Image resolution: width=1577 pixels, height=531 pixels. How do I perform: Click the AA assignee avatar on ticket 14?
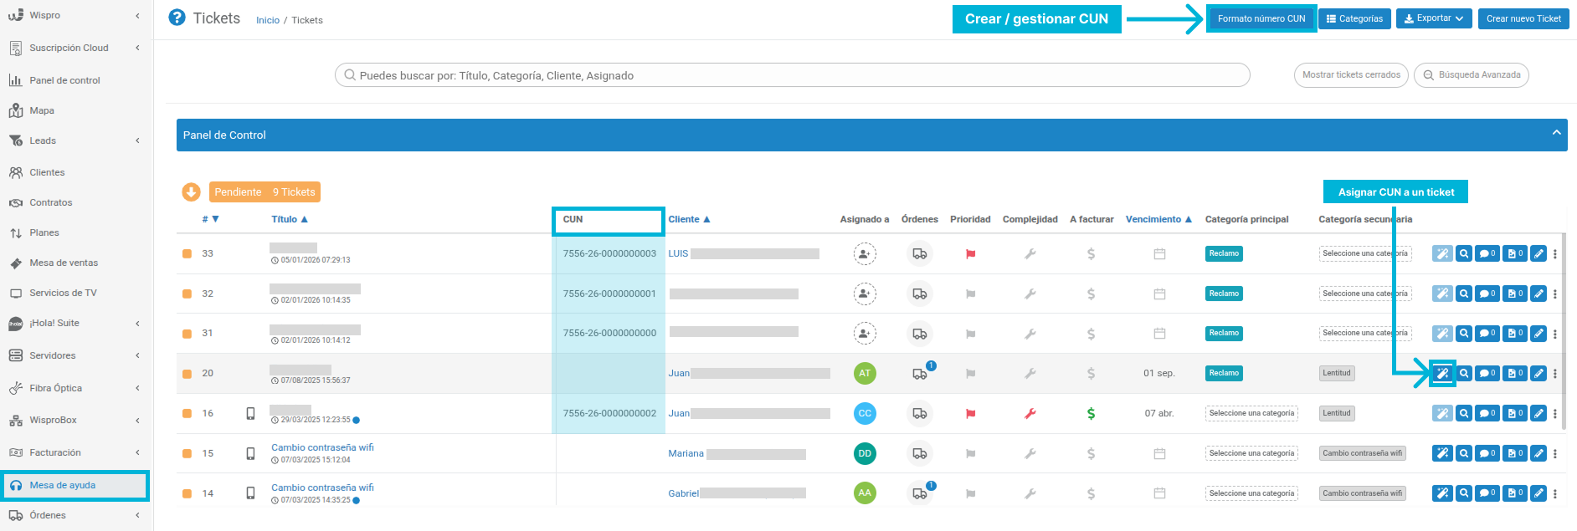coord(865,493)
